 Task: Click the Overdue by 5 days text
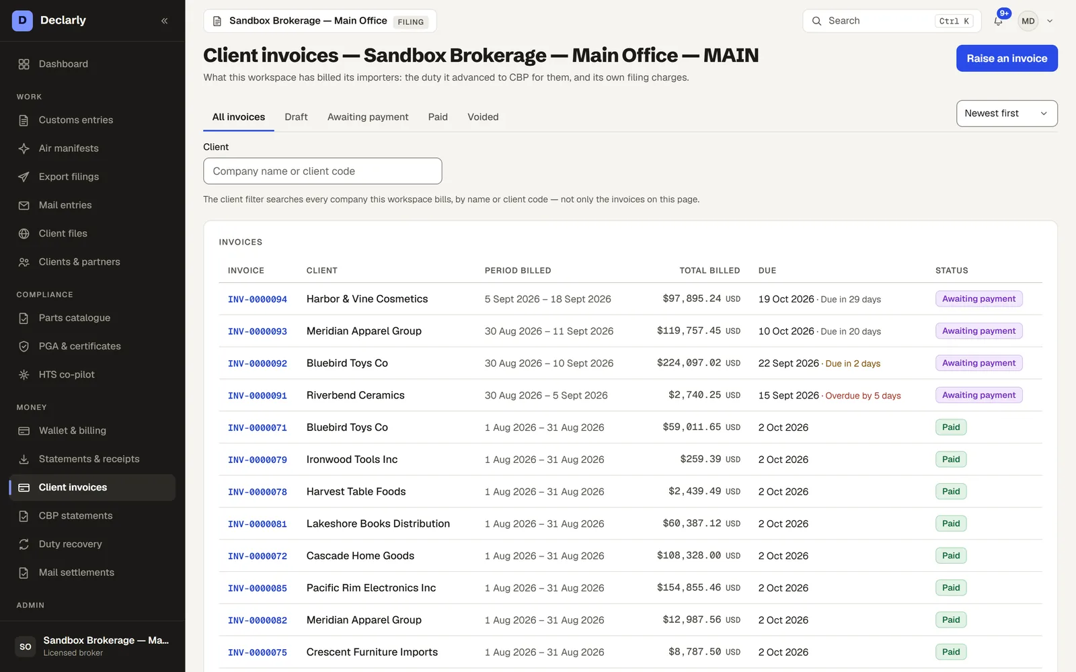(863, 396)
